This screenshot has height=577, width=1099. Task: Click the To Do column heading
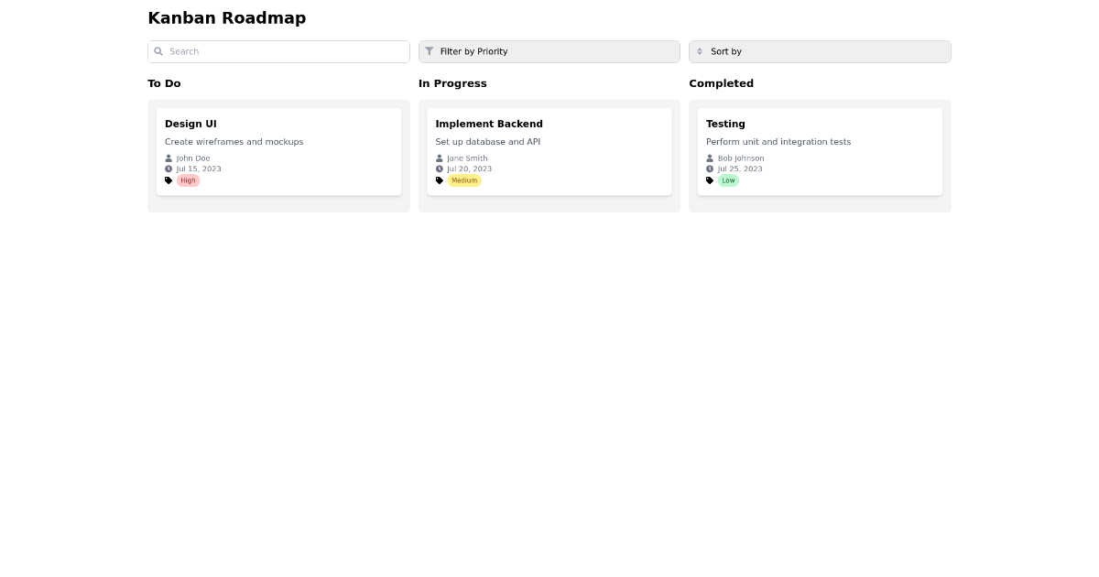coord(164,83)
